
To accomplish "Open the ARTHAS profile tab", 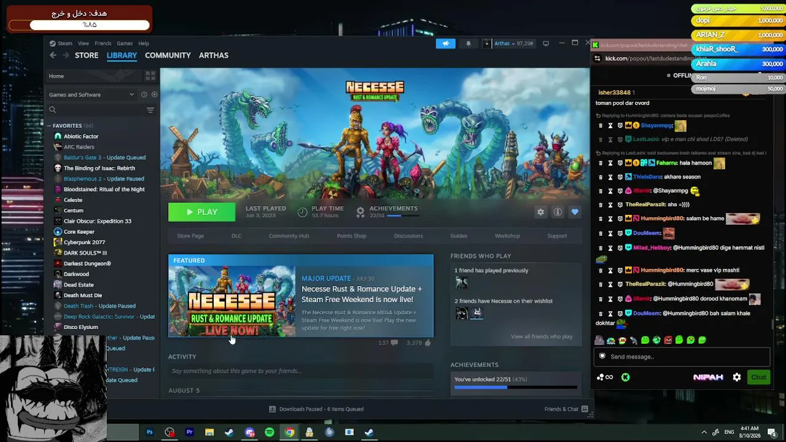I will [214, 55].
